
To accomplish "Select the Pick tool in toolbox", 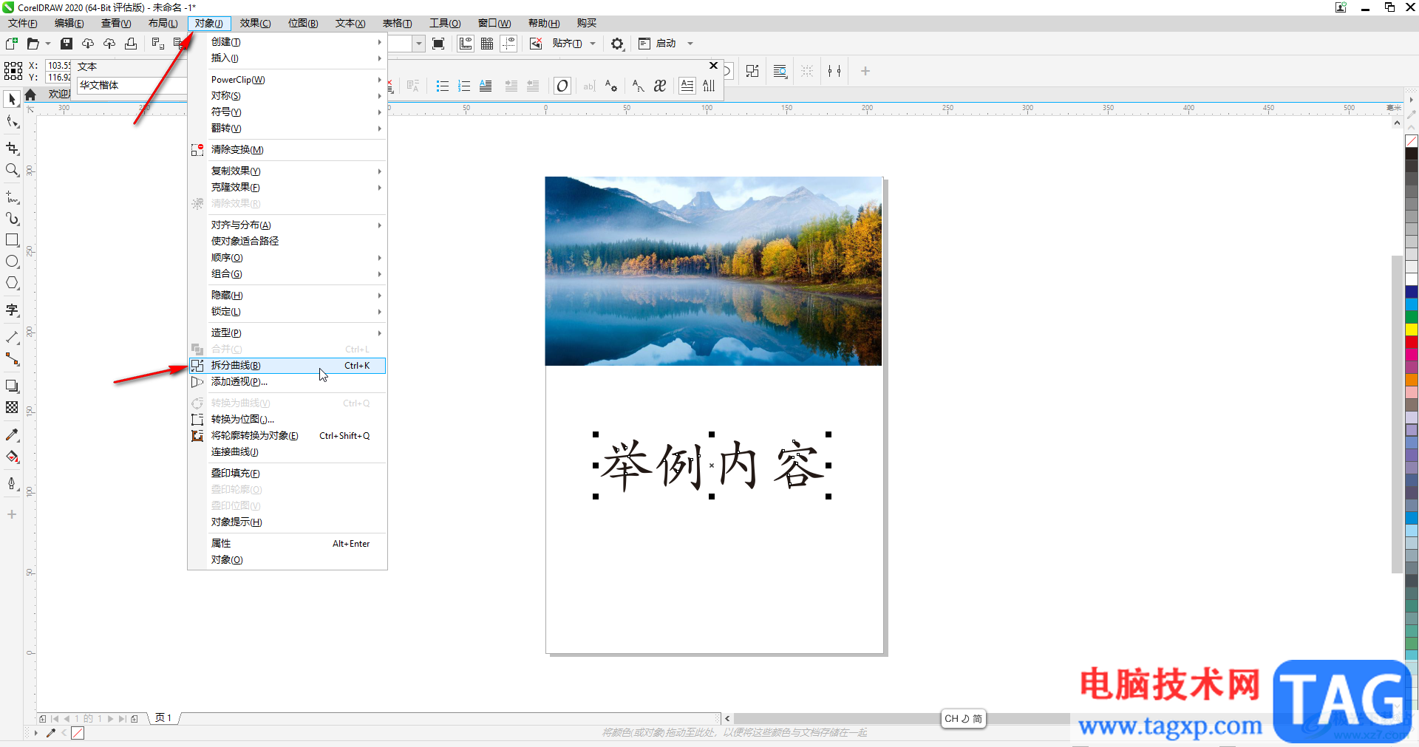I will coord(12,99).
